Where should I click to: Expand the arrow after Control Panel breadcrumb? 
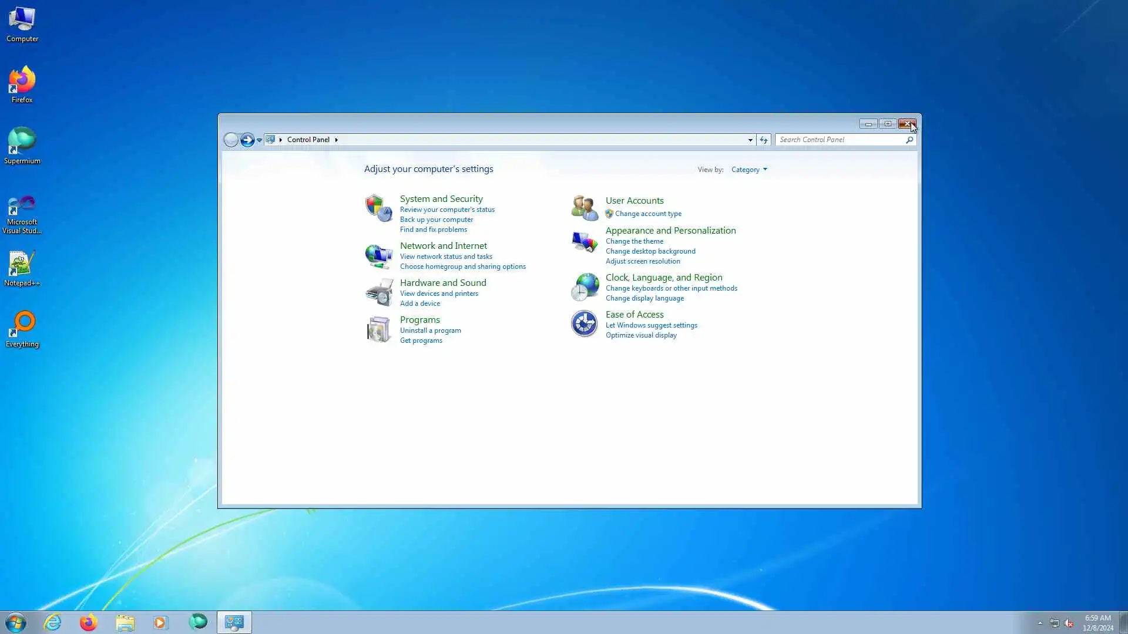click(336, 140)
